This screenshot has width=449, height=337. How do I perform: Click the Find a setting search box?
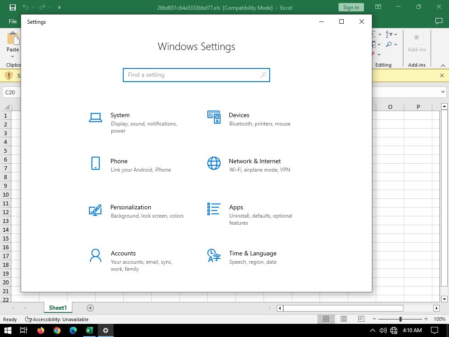[193, 75]
